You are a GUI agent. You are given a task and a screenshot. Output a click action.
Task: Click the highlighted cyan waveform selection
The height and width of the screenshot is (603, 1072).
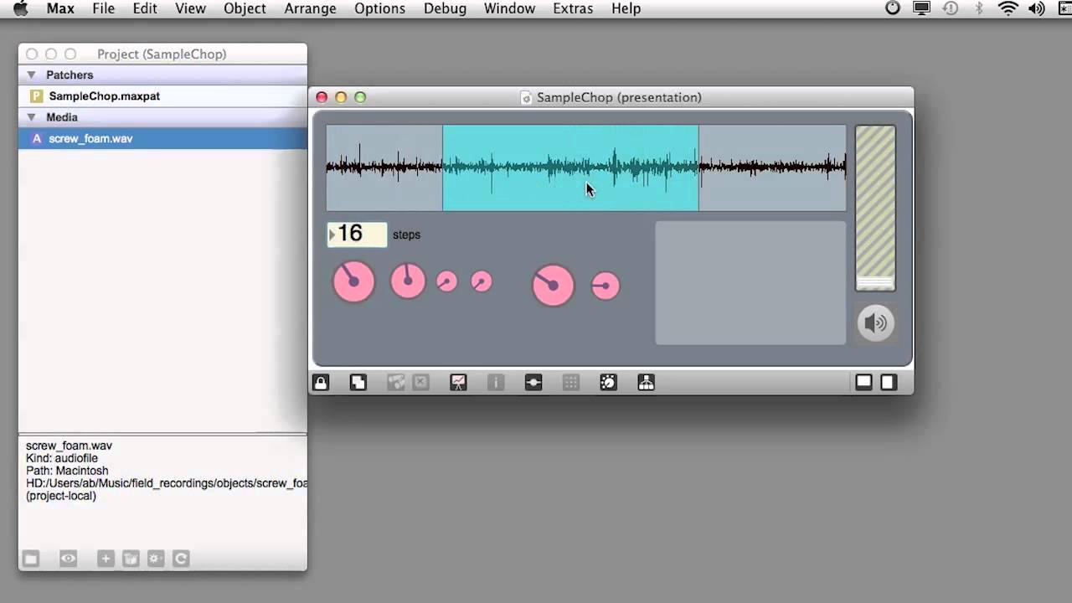[570, 167]
